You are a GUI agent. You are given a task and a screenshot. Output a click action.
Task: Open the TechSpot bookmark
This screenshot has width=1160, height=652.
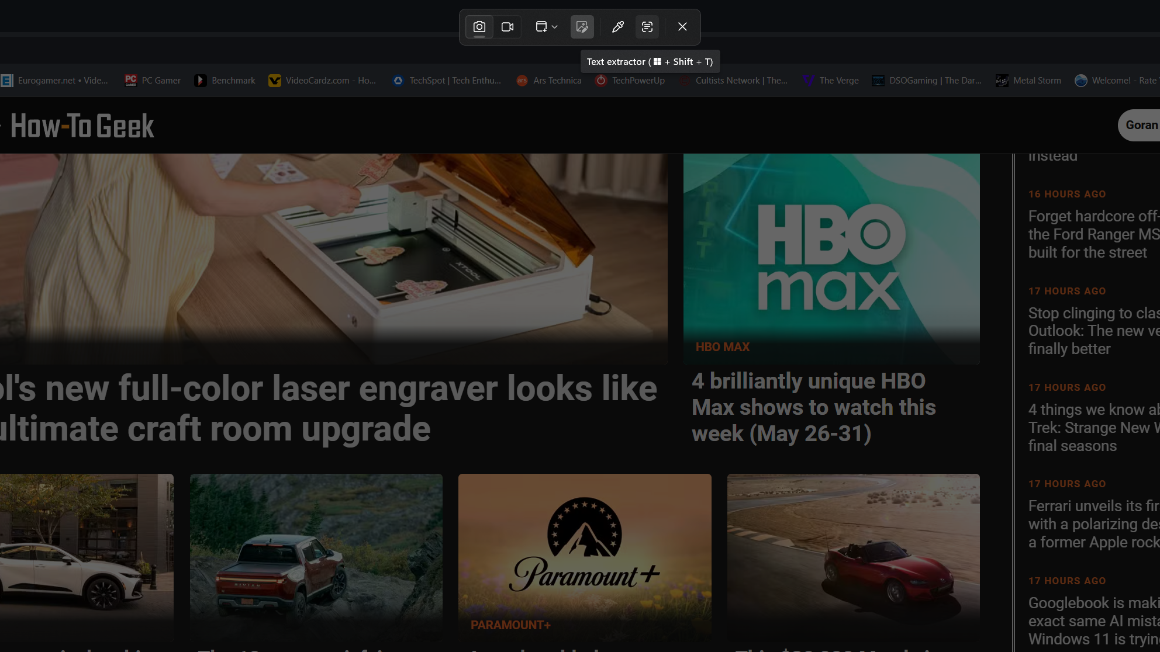pos(447,81)
